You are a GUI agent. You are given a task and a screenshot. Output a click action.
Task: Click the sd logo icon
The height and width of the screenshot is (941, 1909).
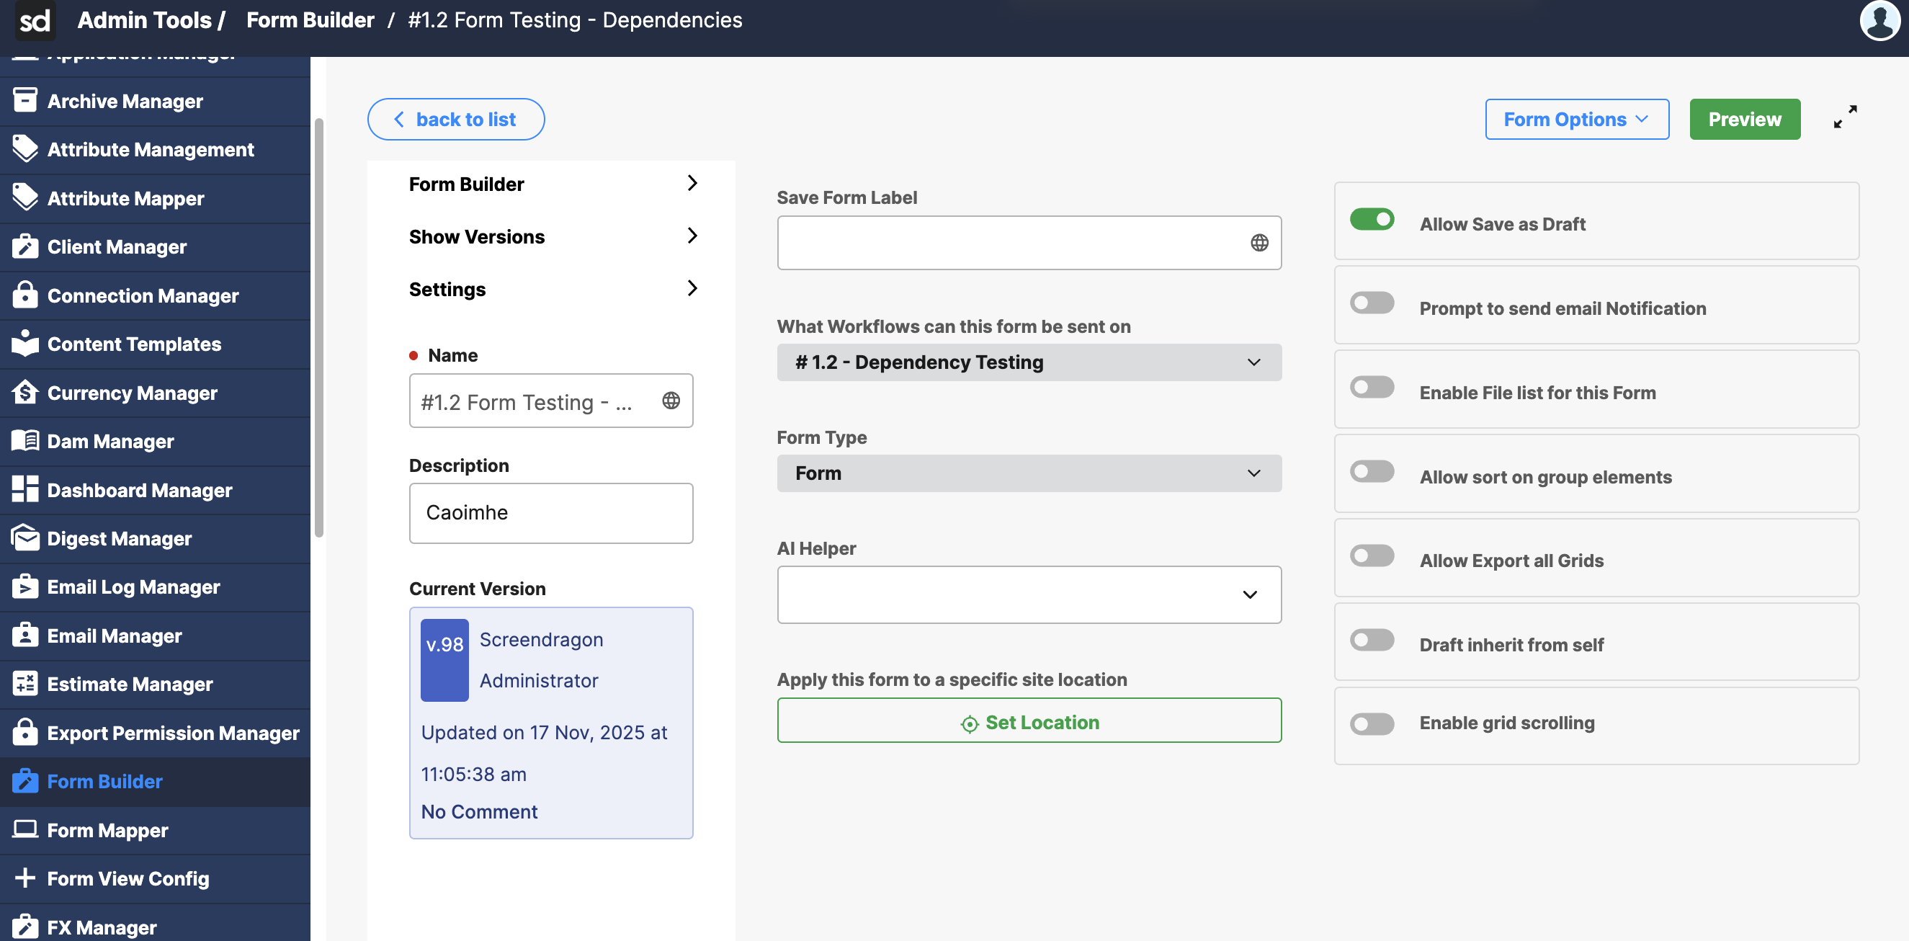[x=35, y=20]
